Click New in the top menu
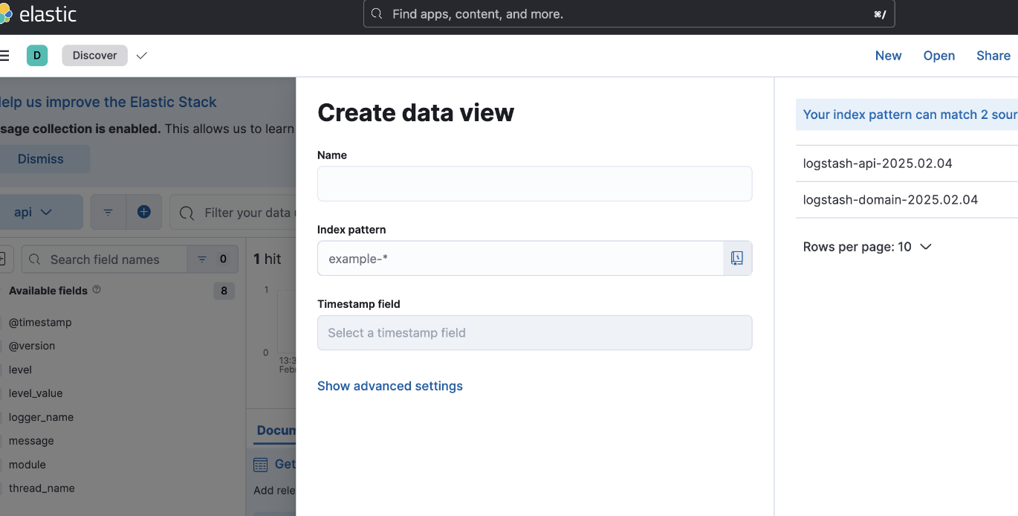The height and width of the screenshot is (516, 1018). point(888,56)
